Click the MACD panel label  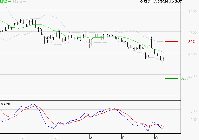click(x=5, y=104)
